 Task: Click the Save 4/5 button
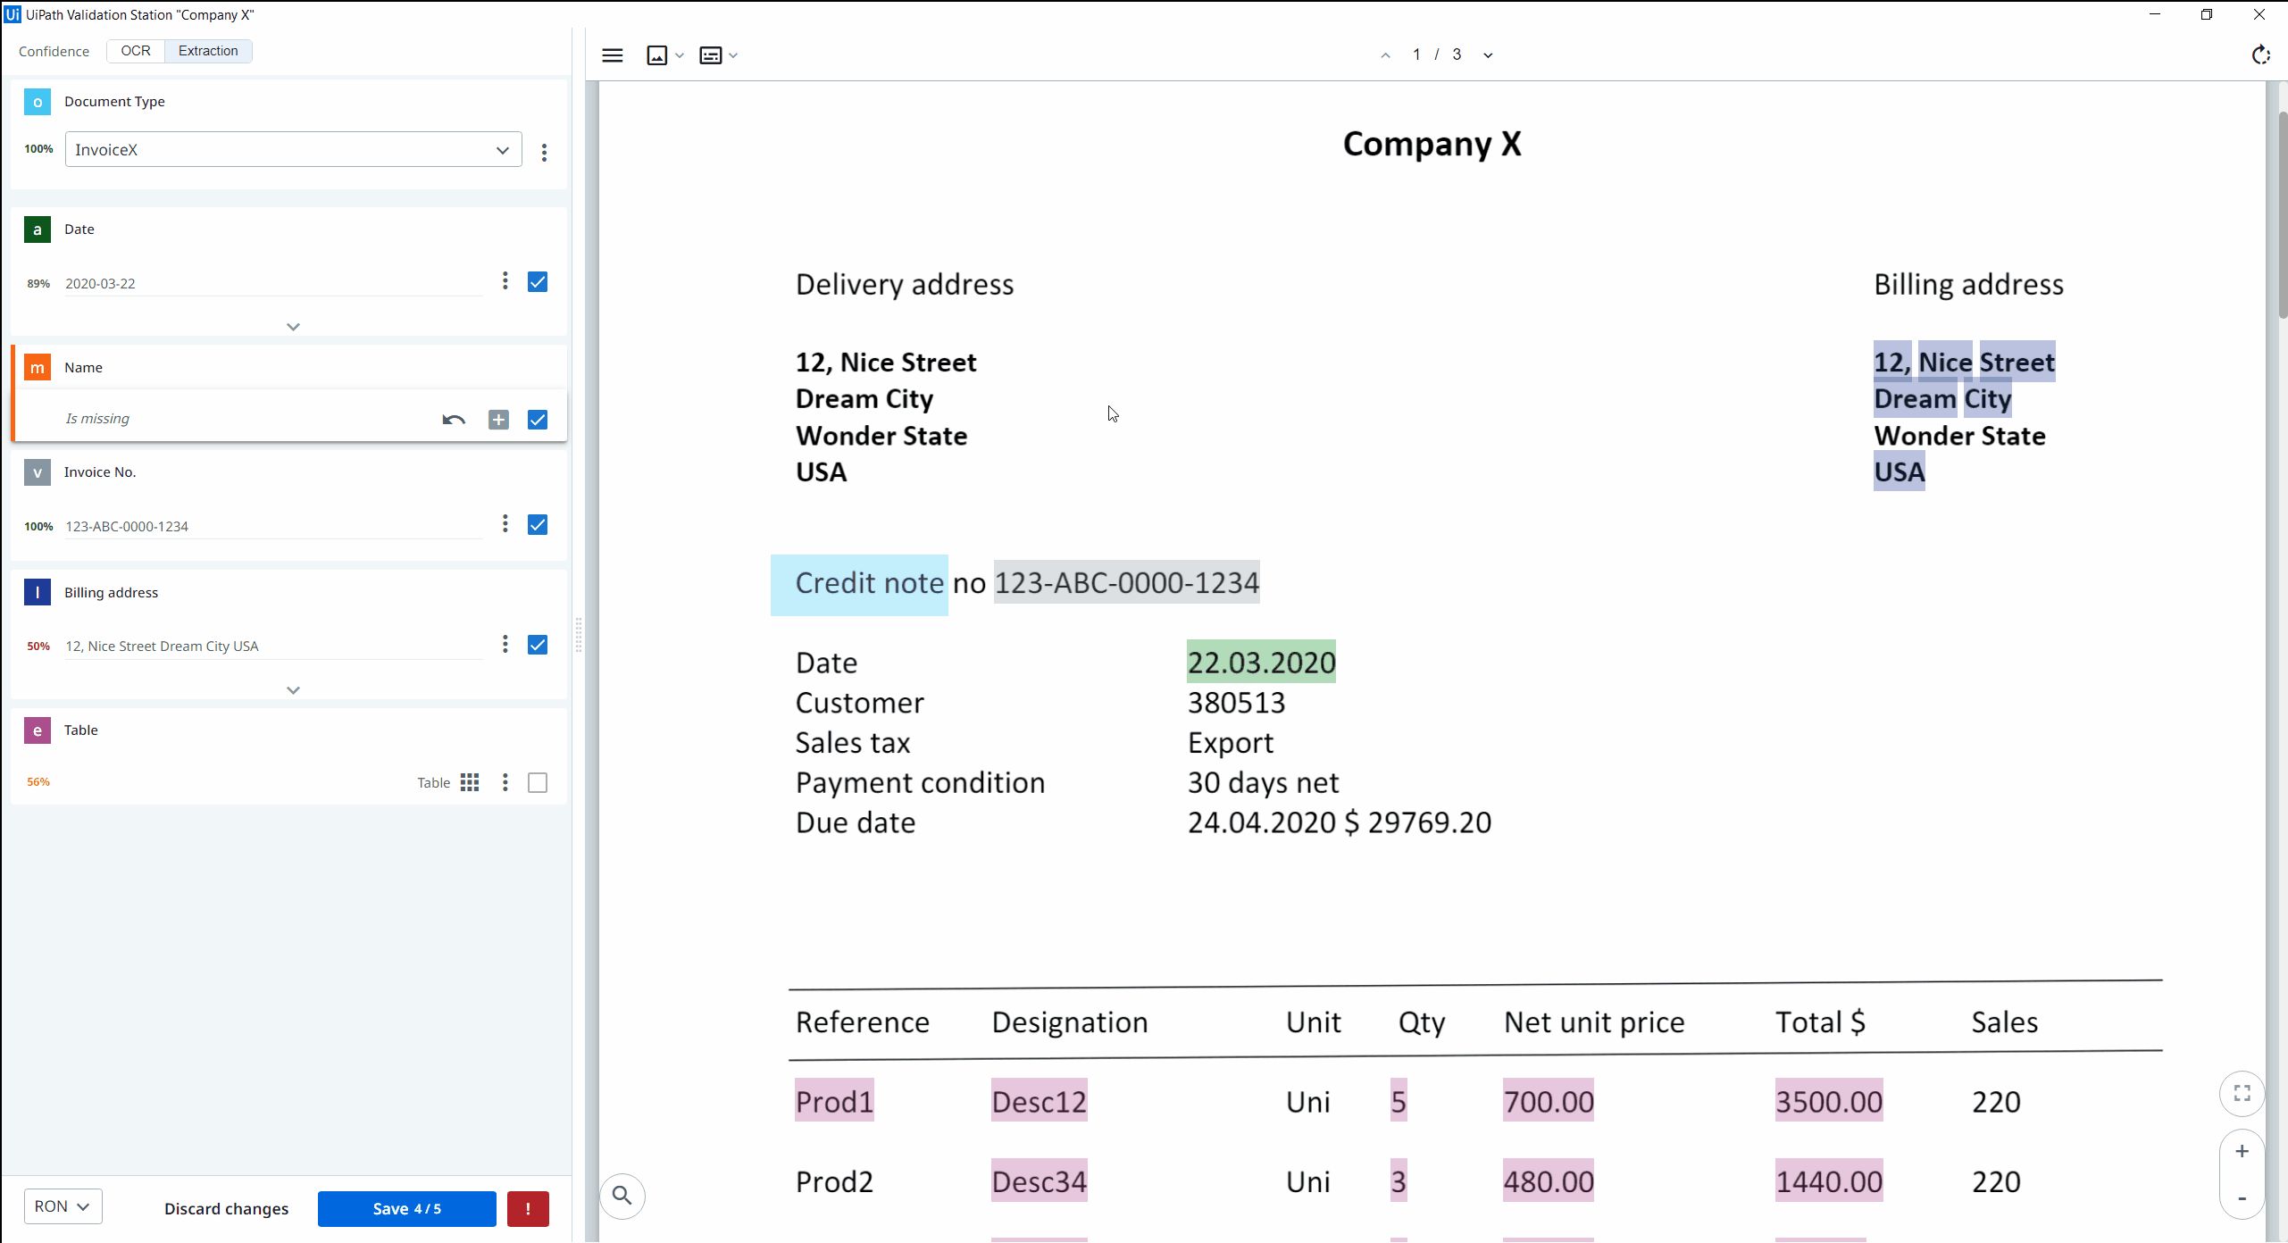click(406, 1209)
